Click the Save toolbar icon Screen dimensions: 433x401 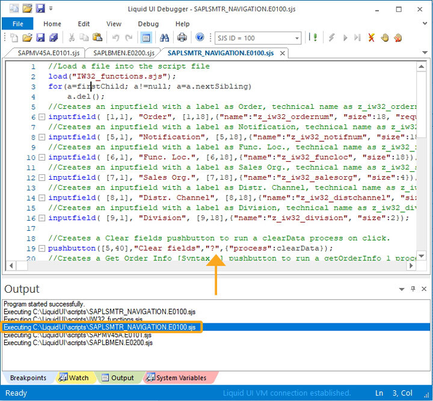[40, 37]
